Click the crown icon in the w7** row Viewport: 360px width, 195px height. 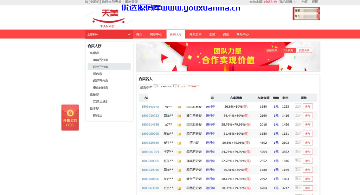(179, 125)
